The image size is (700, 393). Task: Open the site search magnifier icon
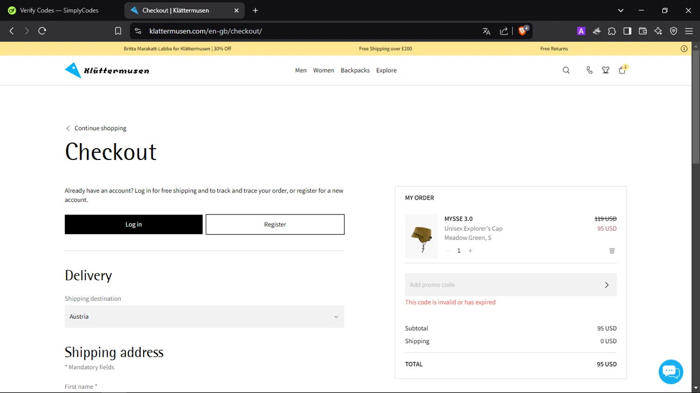pos(566,70)
